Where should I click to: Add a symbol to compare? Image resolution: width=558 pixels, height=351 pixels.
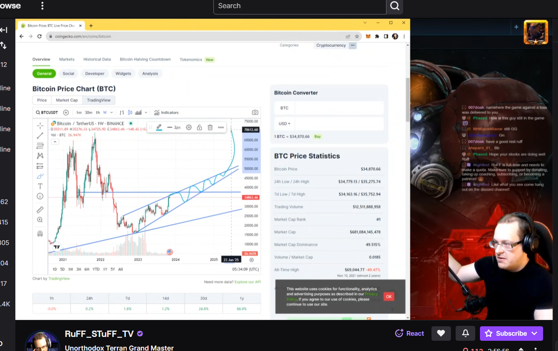(66, 112)
